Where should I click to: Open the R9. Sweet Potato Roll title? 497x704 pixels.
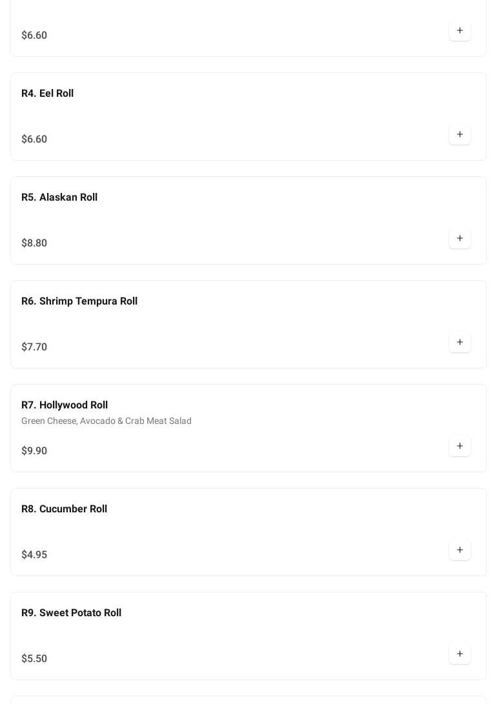coord(71,613)
